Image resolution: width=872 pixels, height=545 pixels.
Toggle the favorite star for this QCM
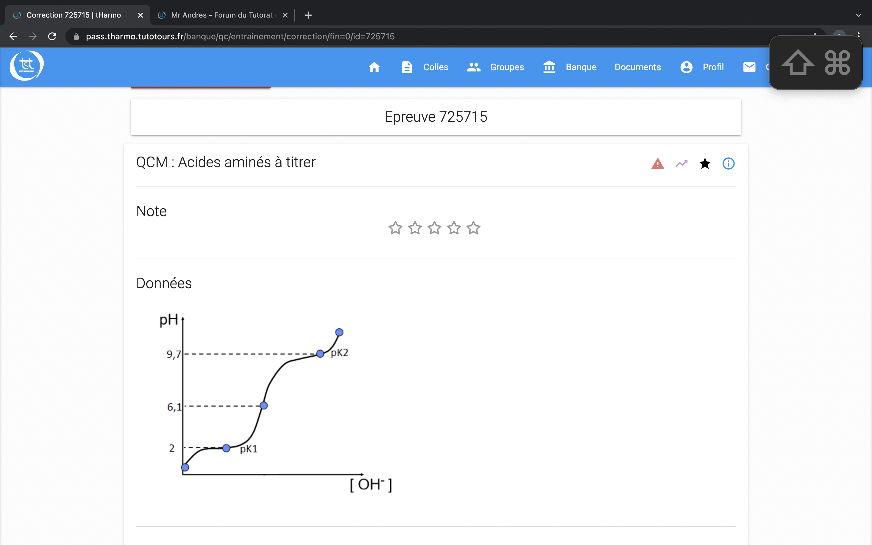(x=705, y=163)
